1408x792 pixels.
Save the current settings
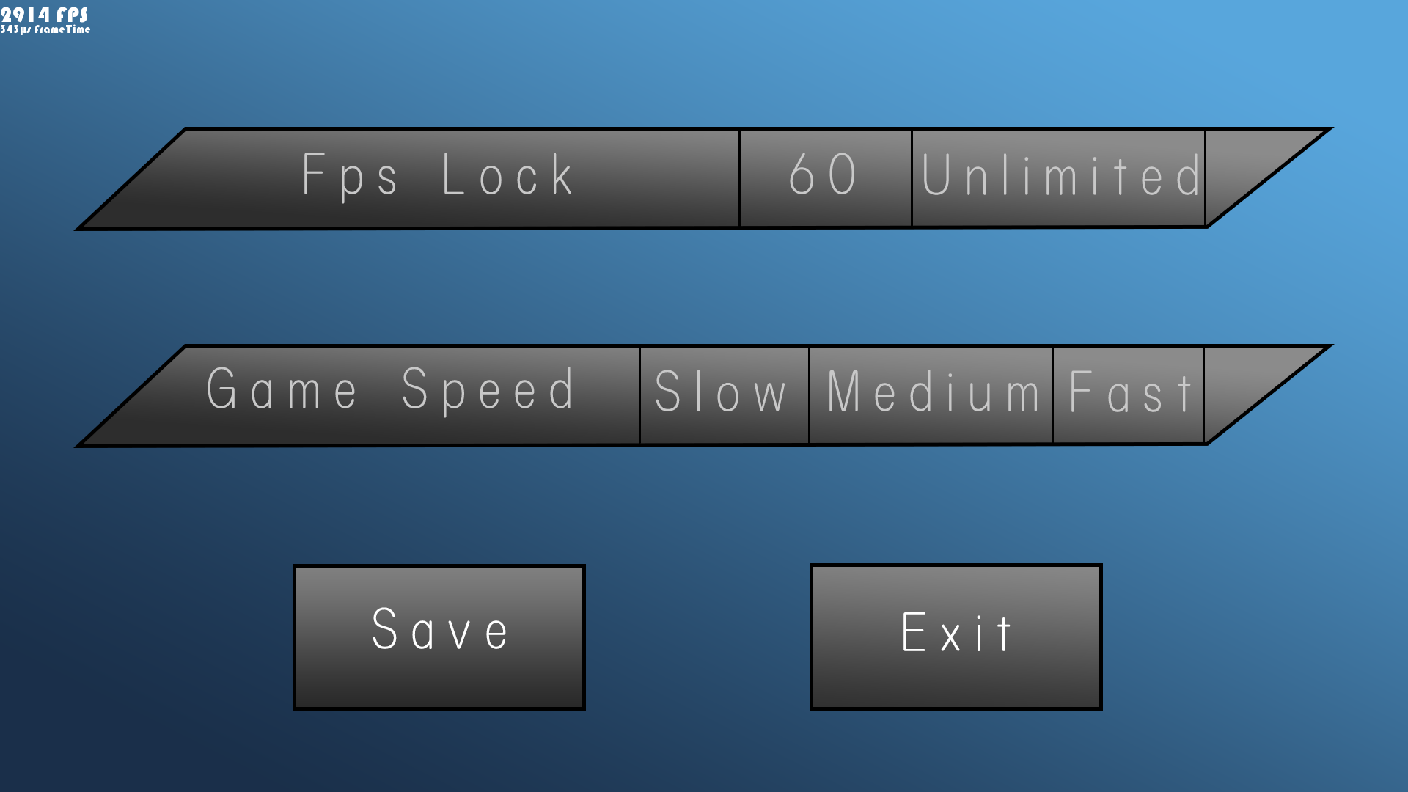point(439,637)
